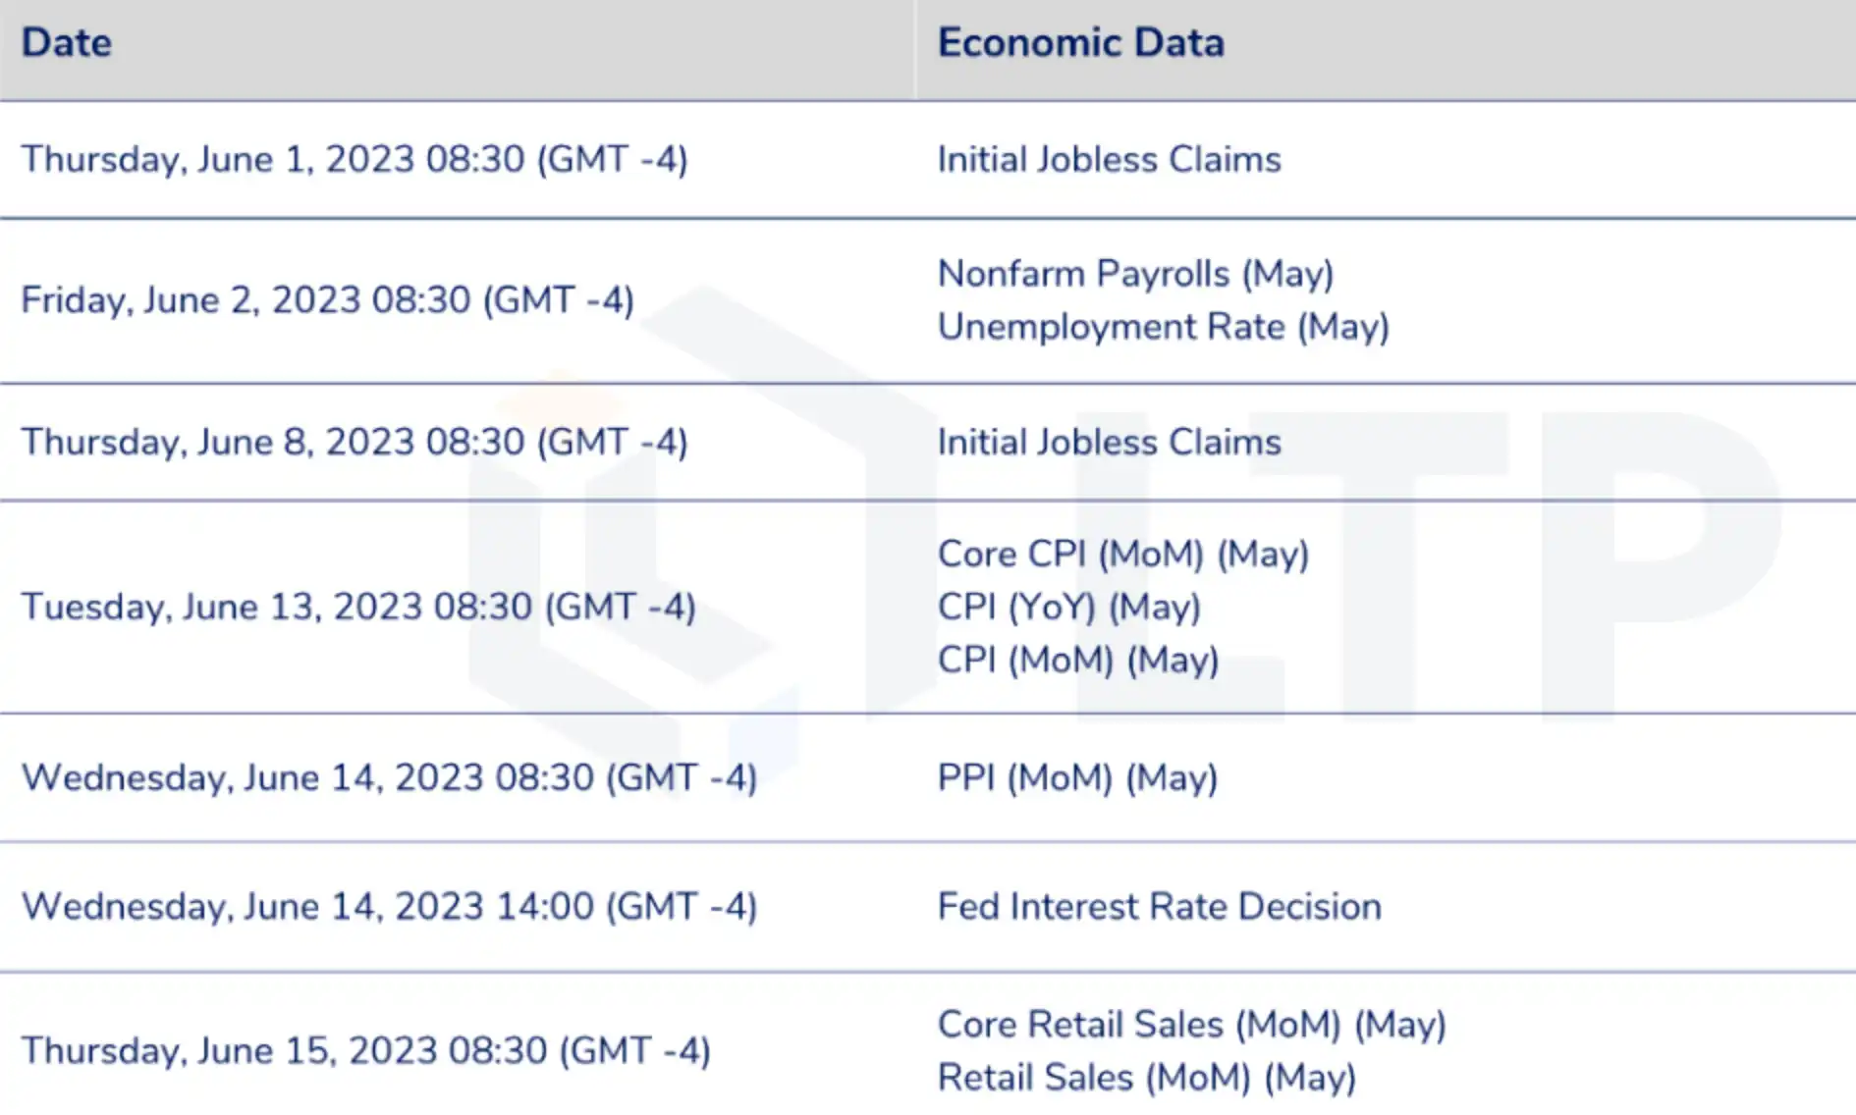
Task: Click Nonfarm Payrolls (May) entry
Action: 1136,274
